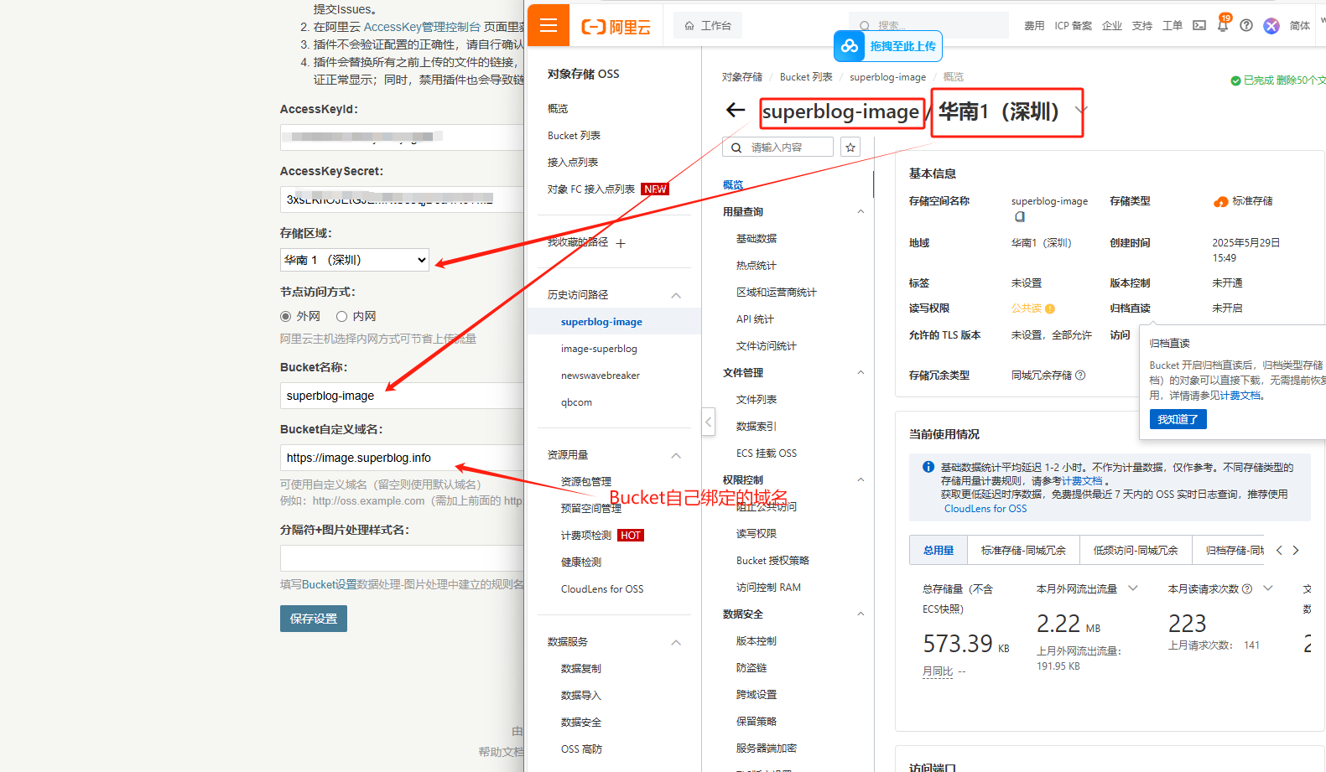Viewport: 1326px width, 772px height.
Task: Open the AccessKey管理控制台 link
Action: 422,27
